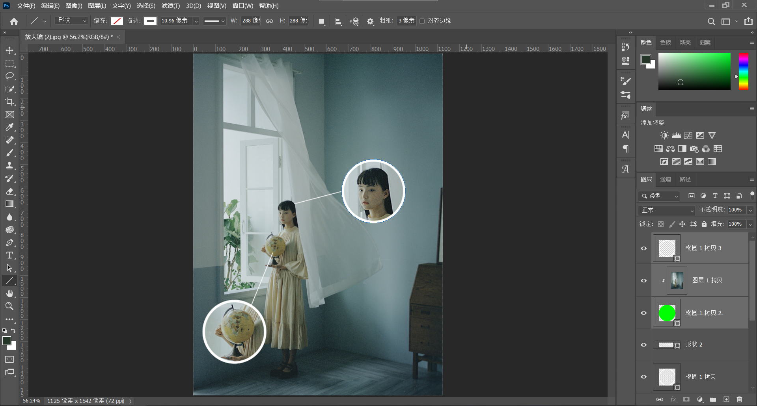This screenshot has height=406, width=757.
Task: Add layer mask at panel bottom
Action: (686, 399)
